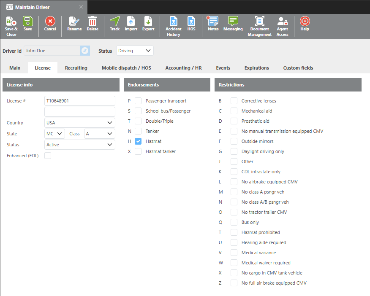Click the Agent Access icon
The height and width of the screenshot is (296, 370).
pyautogui.click(x=282, y=21)
